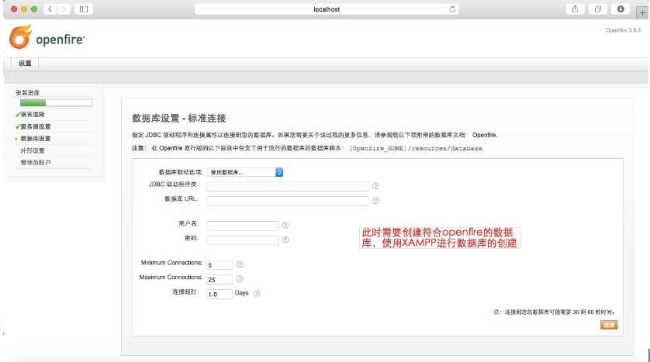Click the Openfire flame logo

[20, 36]
